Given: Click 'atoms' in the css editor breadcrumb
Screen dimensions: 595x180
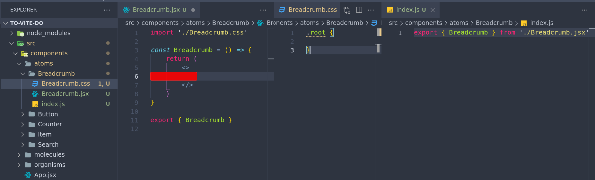Looking at the screenshot, I should pyautogui.click(x=310, y=23).
